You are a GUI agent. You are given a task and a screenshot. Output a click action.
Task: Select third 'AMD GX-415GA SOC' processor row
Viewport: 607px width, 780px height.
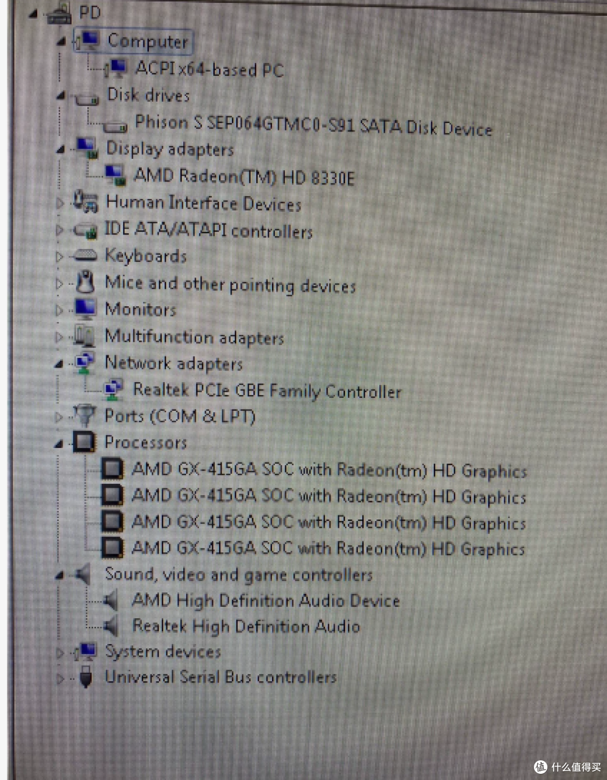[x=329, y=522]
